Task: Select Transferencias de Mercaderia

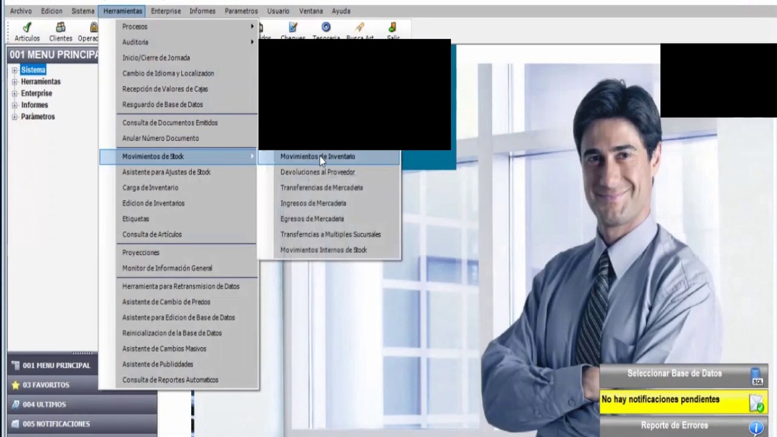Action: pyautogui.click(x=329, y=188)
